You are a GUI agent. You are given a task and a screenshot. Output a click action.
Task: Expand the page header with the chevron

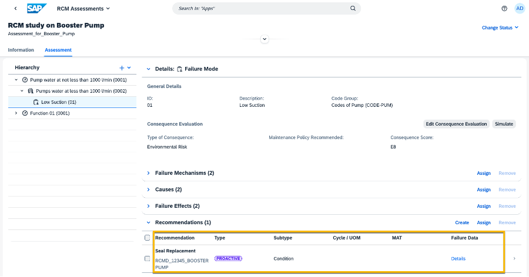pos(264,39)
